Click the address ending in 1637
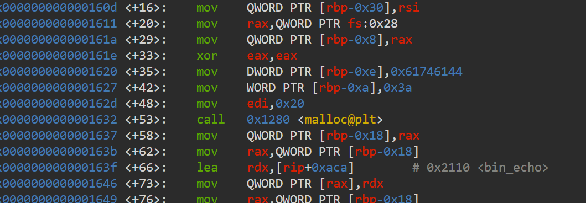This screenshot has width=586, height=203. point(58,136)
